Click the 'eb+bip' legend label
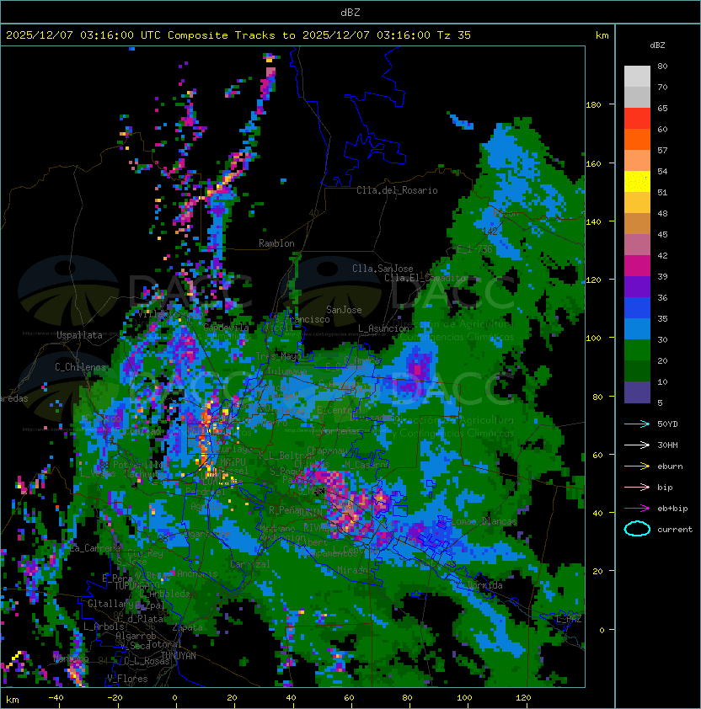The height and width of the screenshot is (709, 701). 672,509
